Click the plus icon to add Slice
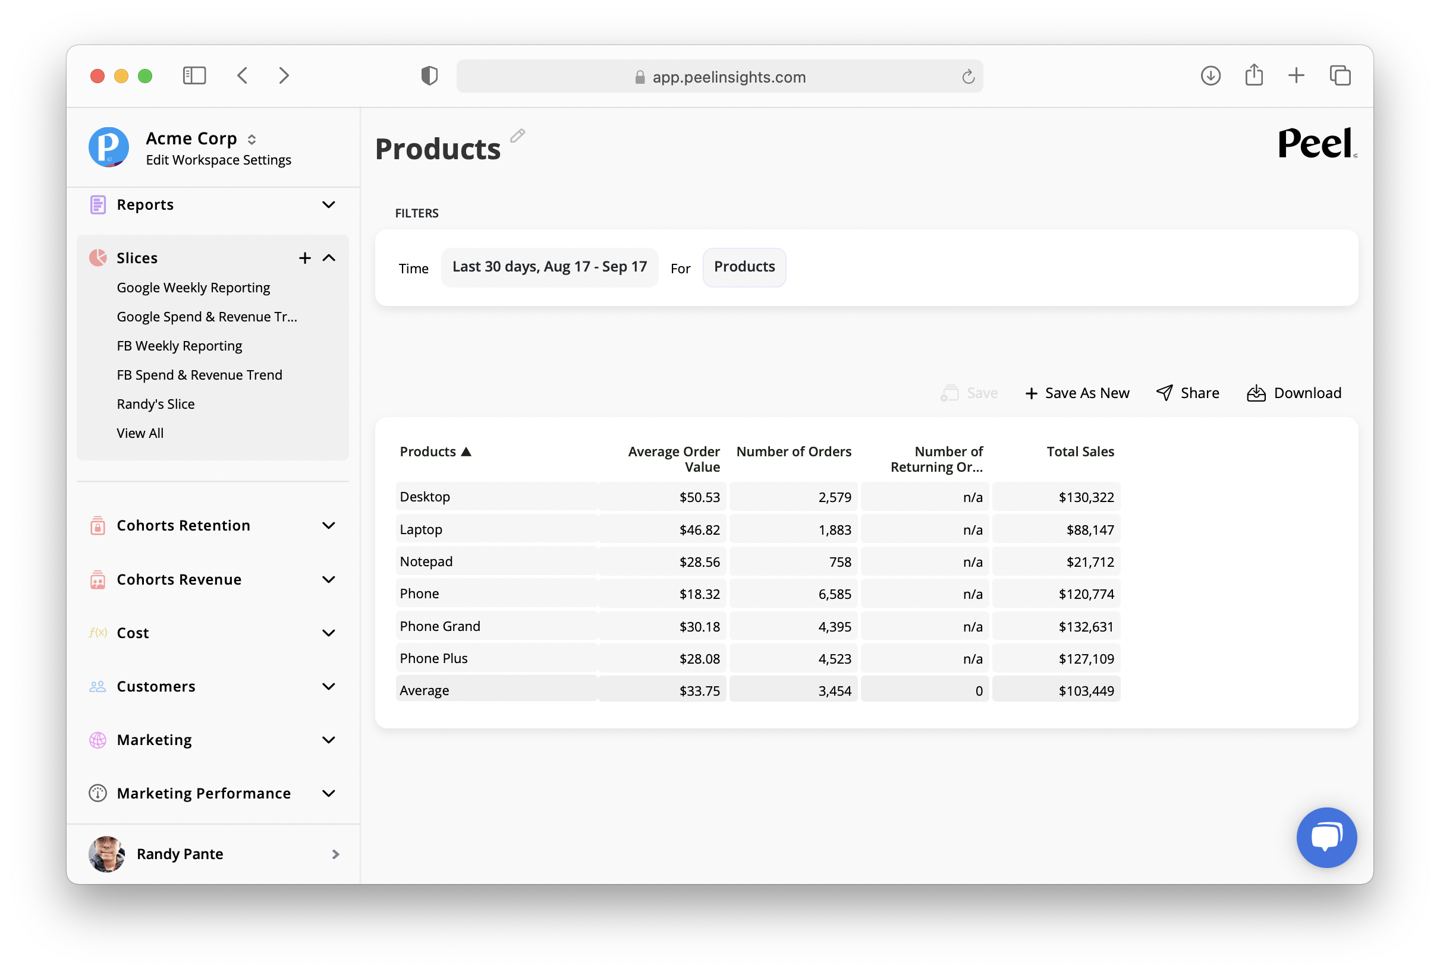The image size is (1440, 972). (304, 257)
